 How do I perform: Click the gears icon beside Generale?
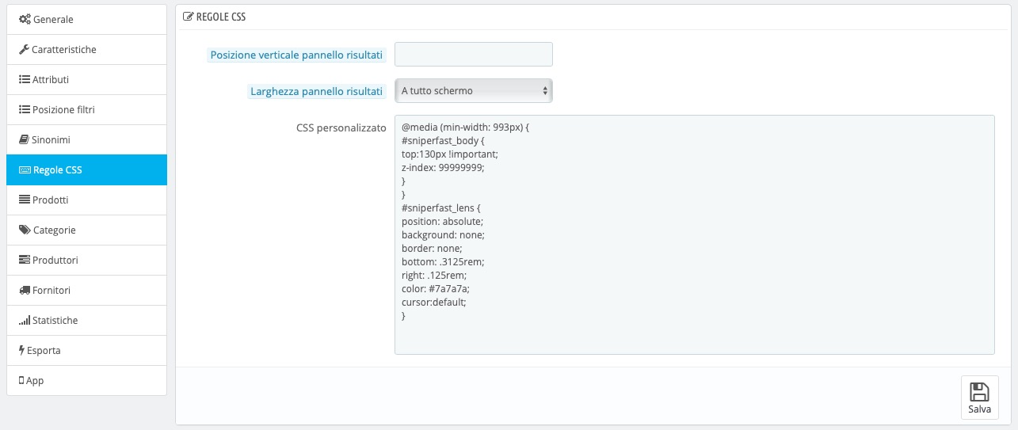25,20
